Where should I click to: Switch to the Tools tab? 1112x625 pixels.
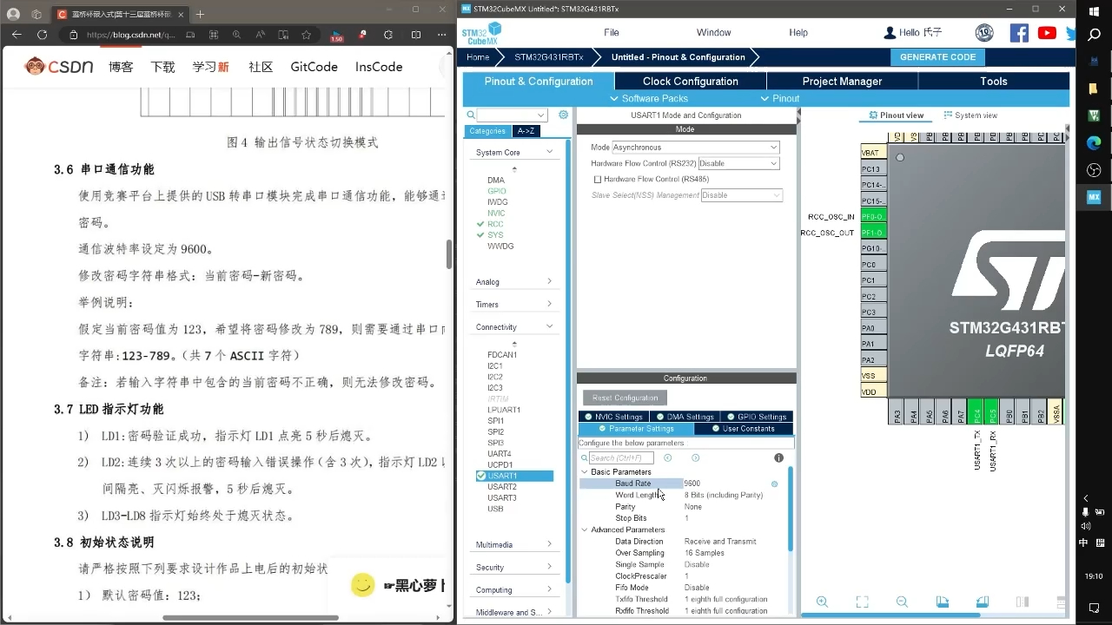(994, 82)
